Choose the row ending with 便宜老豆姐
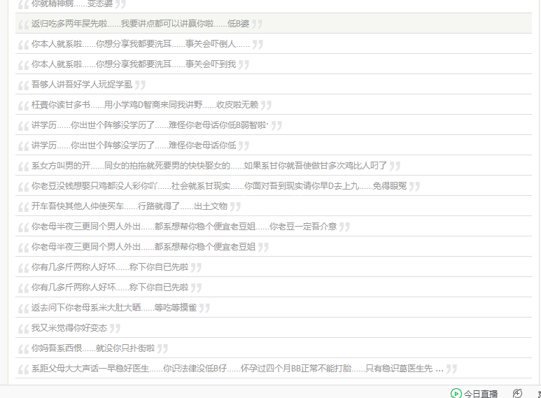 click(274, 247)
